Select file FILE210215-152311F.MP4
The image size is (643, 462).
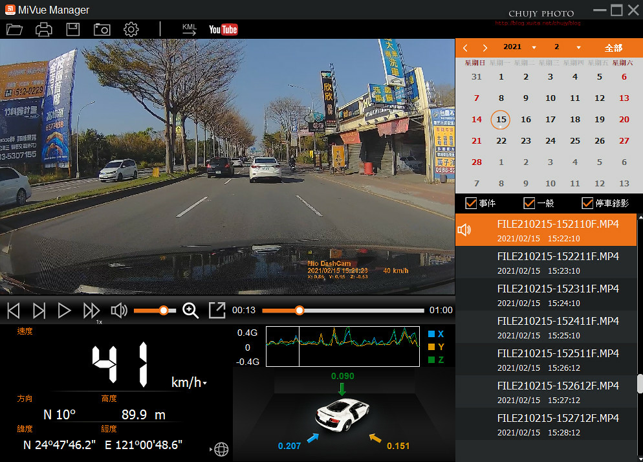pos(546,294)
